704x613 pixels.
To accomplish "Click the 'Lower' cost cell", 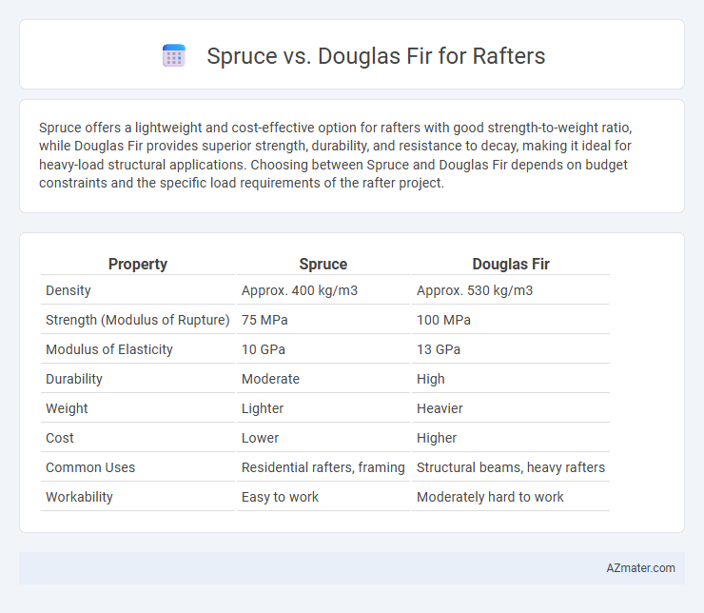I will click(260, 438).
